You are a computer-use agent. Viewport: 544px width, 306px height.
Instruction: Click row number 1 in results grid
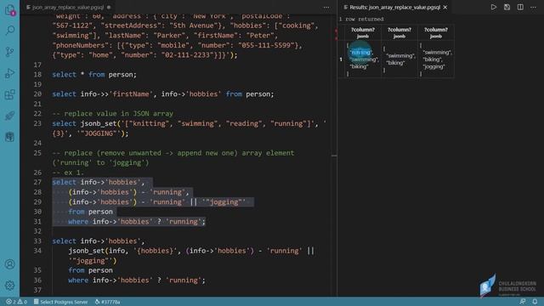341,59
